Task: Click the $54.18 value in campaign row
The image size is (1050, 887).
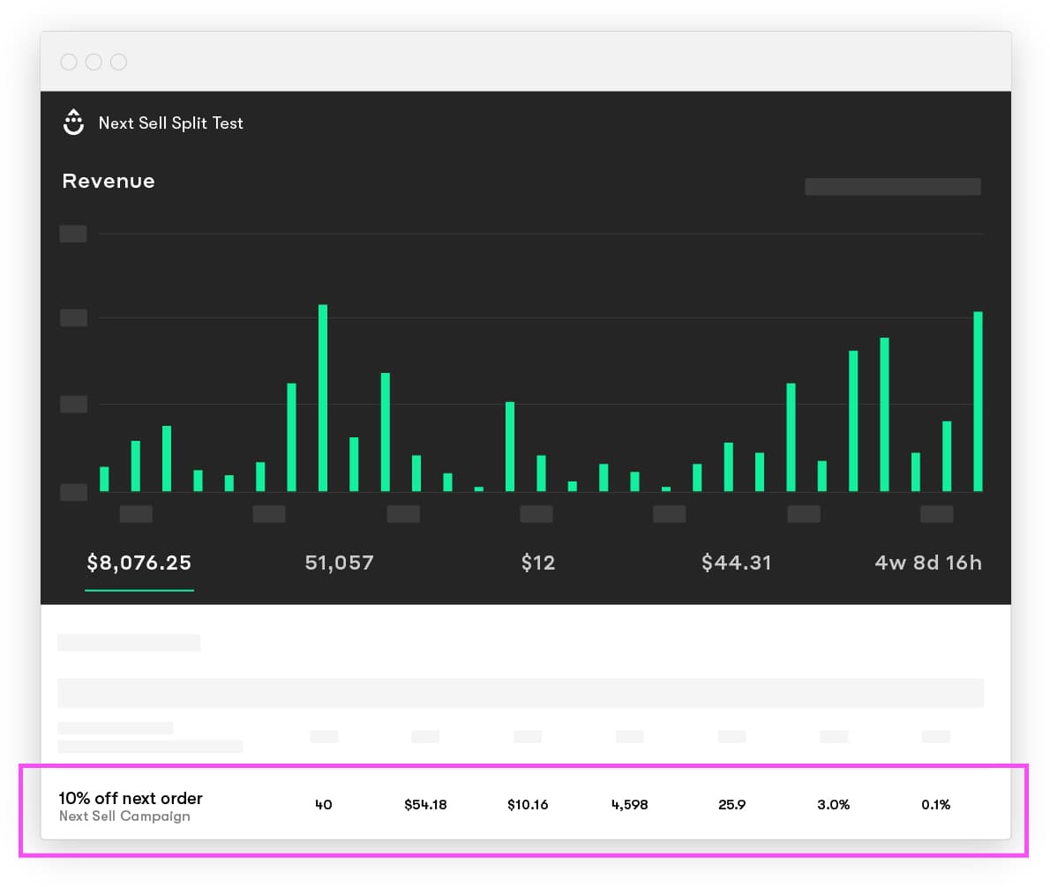Action: [x=425, y=804]
